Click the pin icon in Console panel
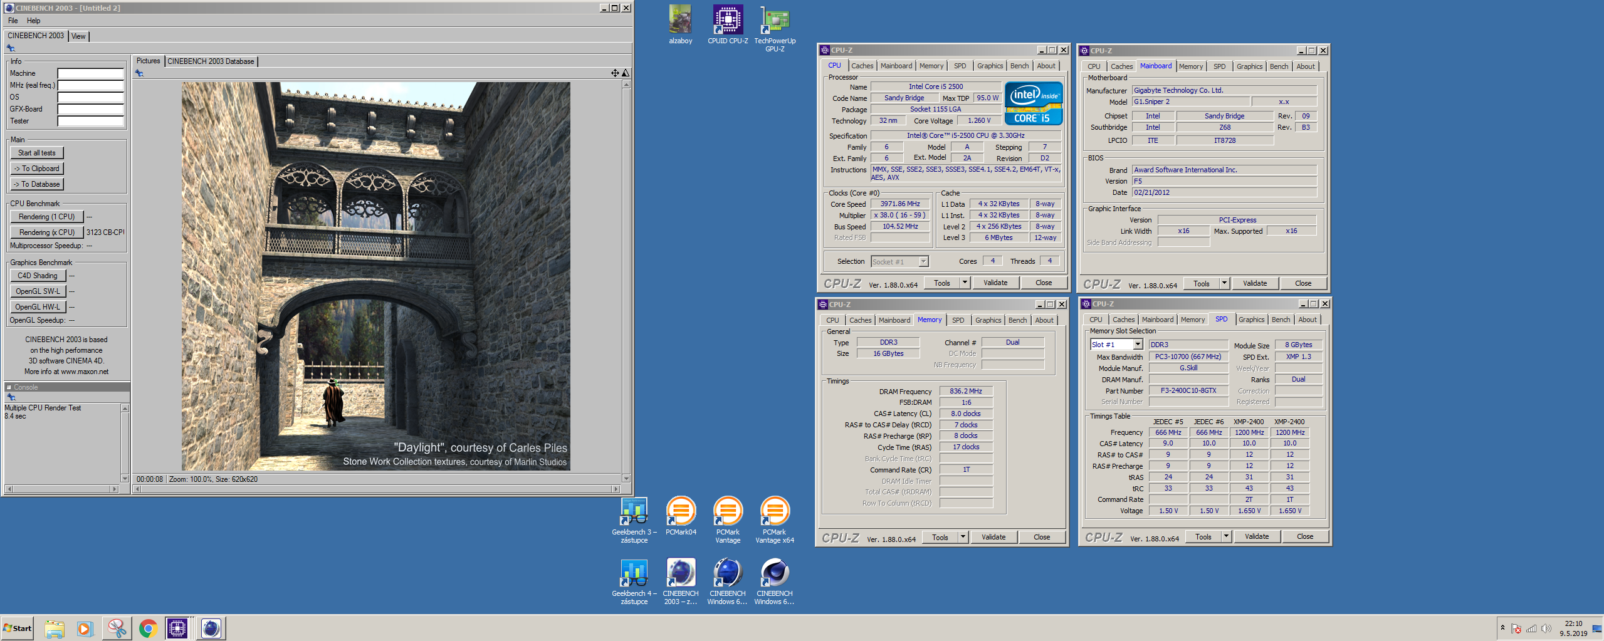 pos(11,397)
